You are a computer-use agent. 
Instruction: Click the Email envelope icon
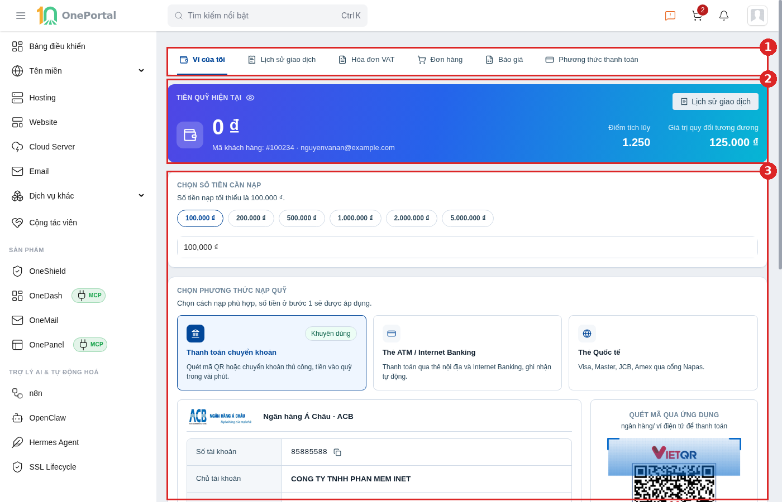[17, 171]
